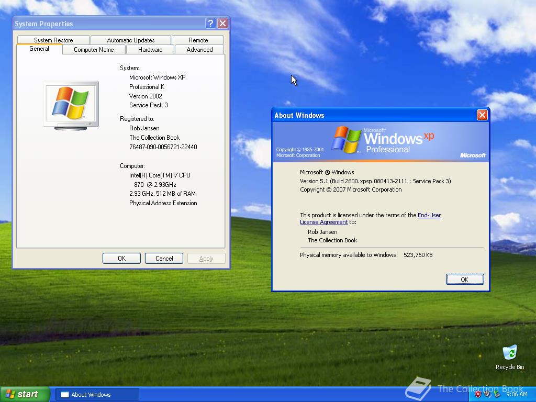
Task: Switch to the System Restore tab
Action: pyautogui.click(x=53, y=40)
